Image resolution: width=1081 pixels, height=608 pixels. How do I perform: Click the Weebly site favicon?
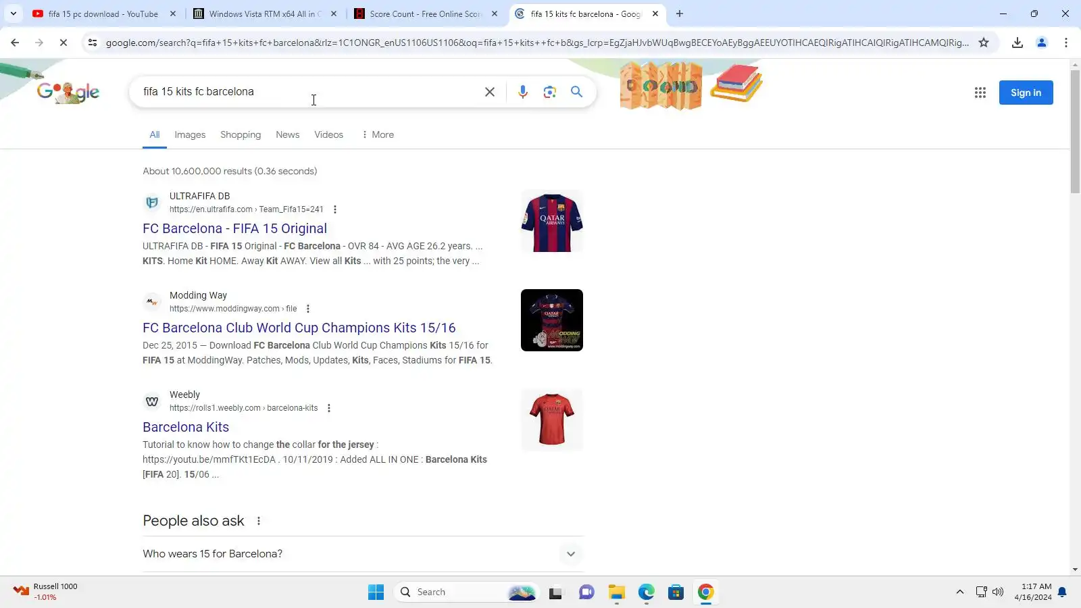tap(152, 401)
